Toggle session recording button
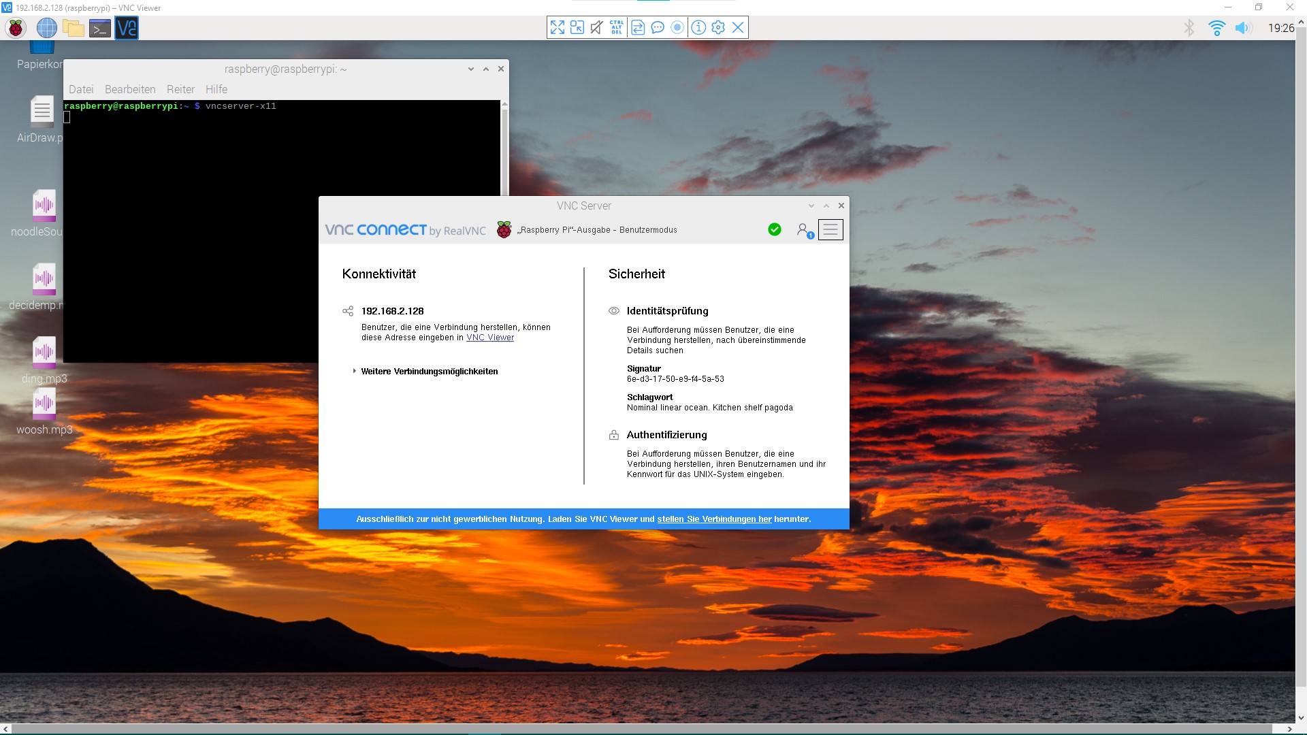This screenshot has height=735, width=1307. point(677,27)
